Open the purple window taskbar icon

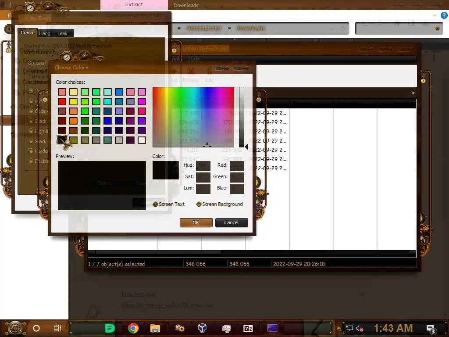pyautogui.click(x=272, y=328)
